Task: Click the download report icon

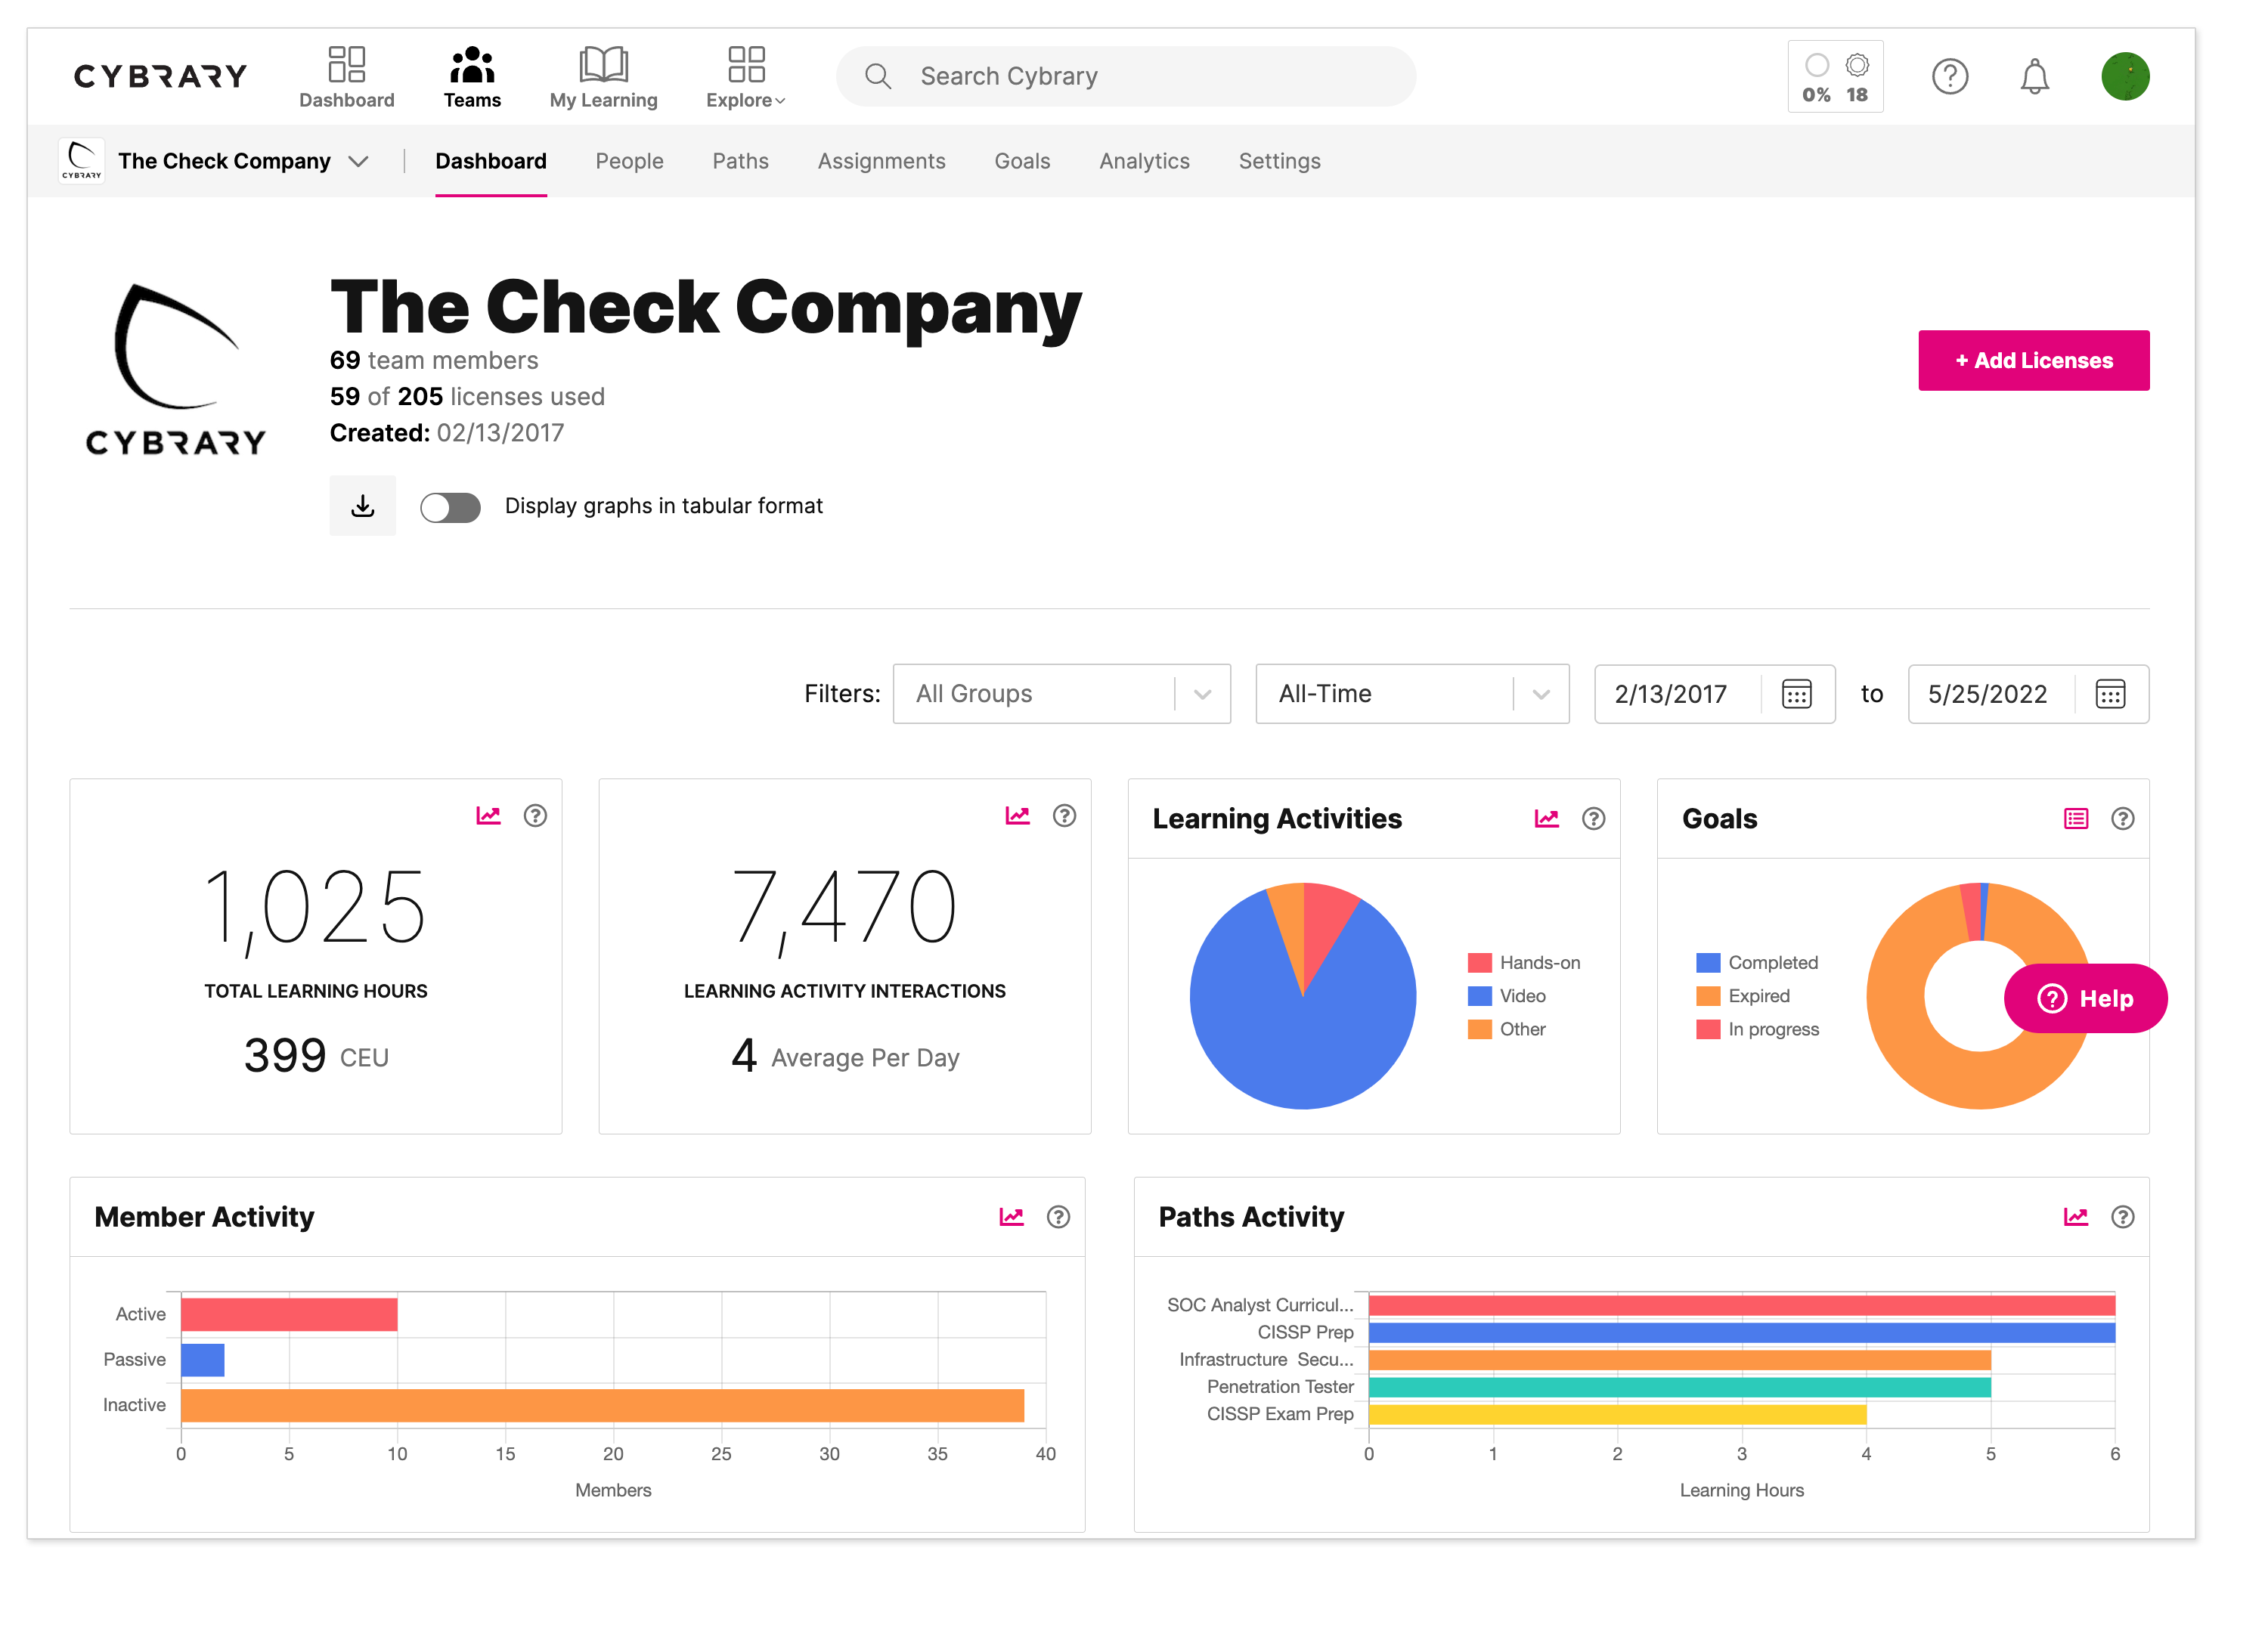Action: click(363, 506)
